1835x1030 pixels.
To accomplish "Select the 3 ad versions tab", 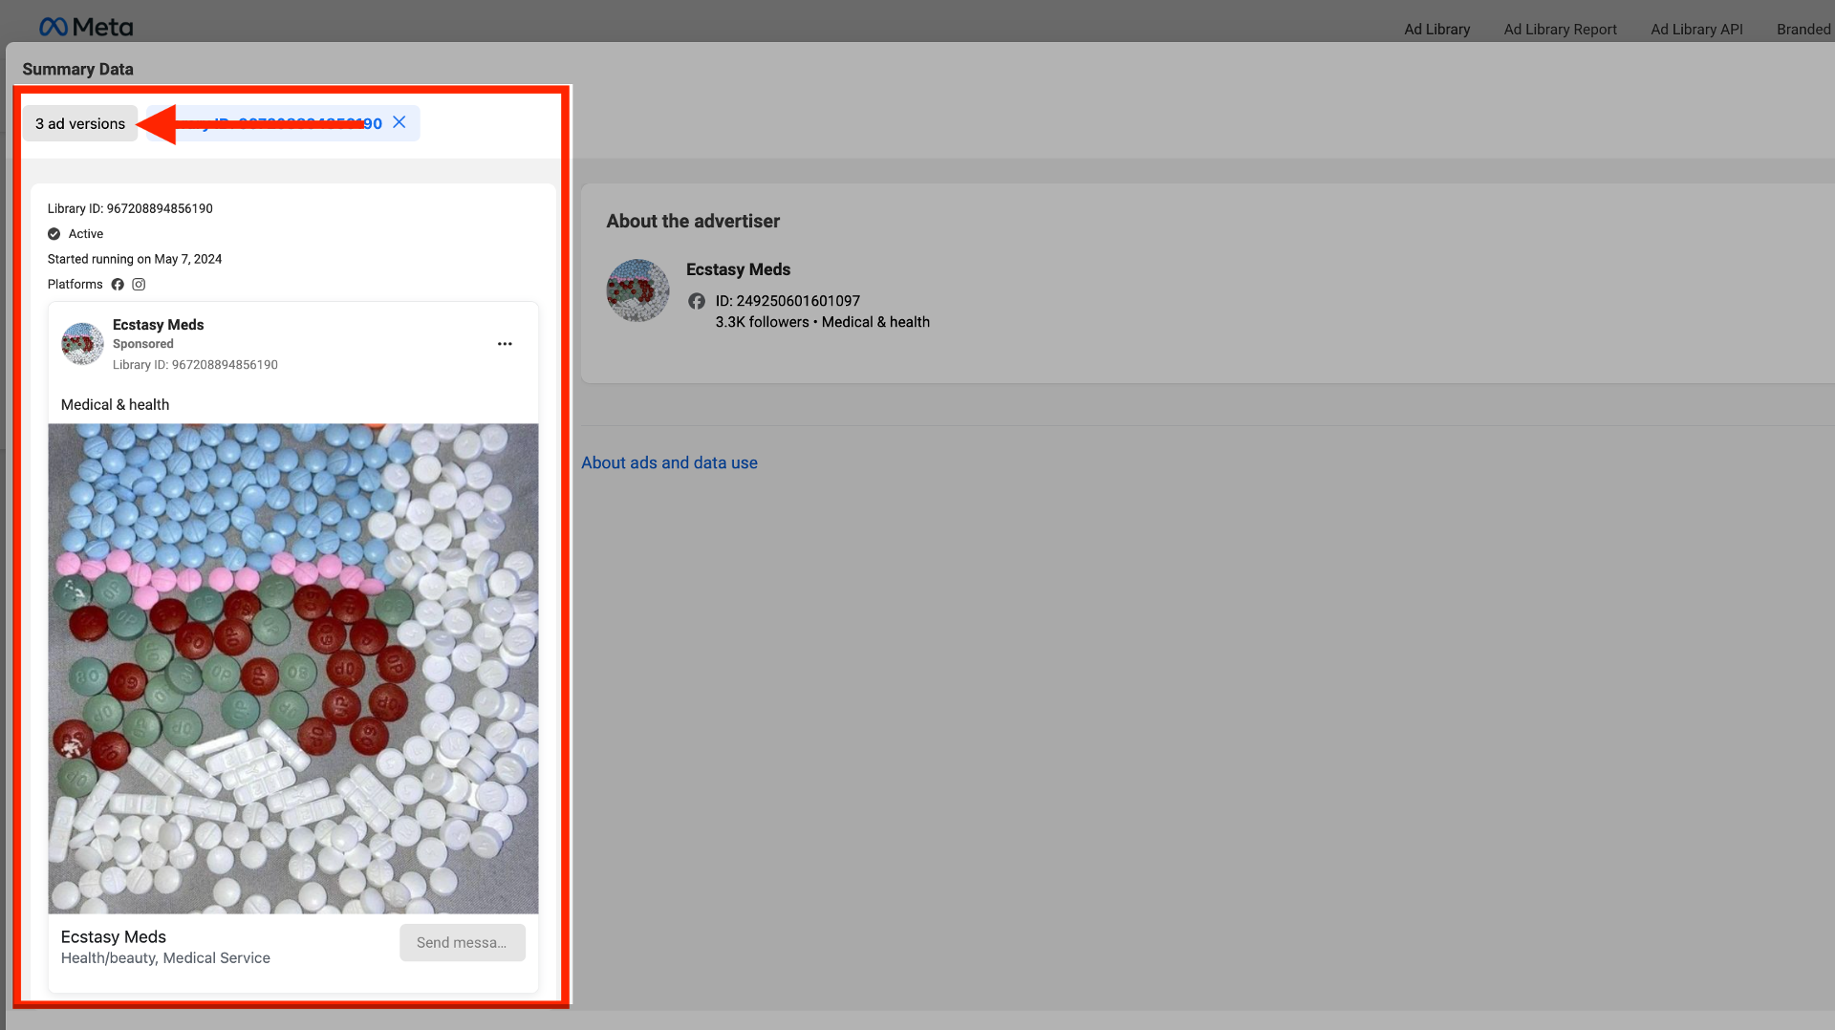I will (x=80, y=123).
